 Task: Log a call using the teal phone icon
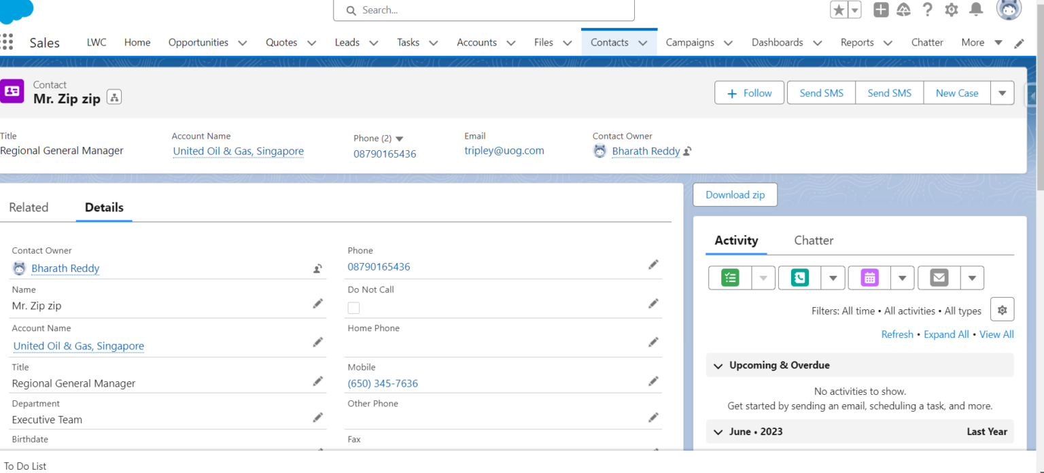[799, 277]
